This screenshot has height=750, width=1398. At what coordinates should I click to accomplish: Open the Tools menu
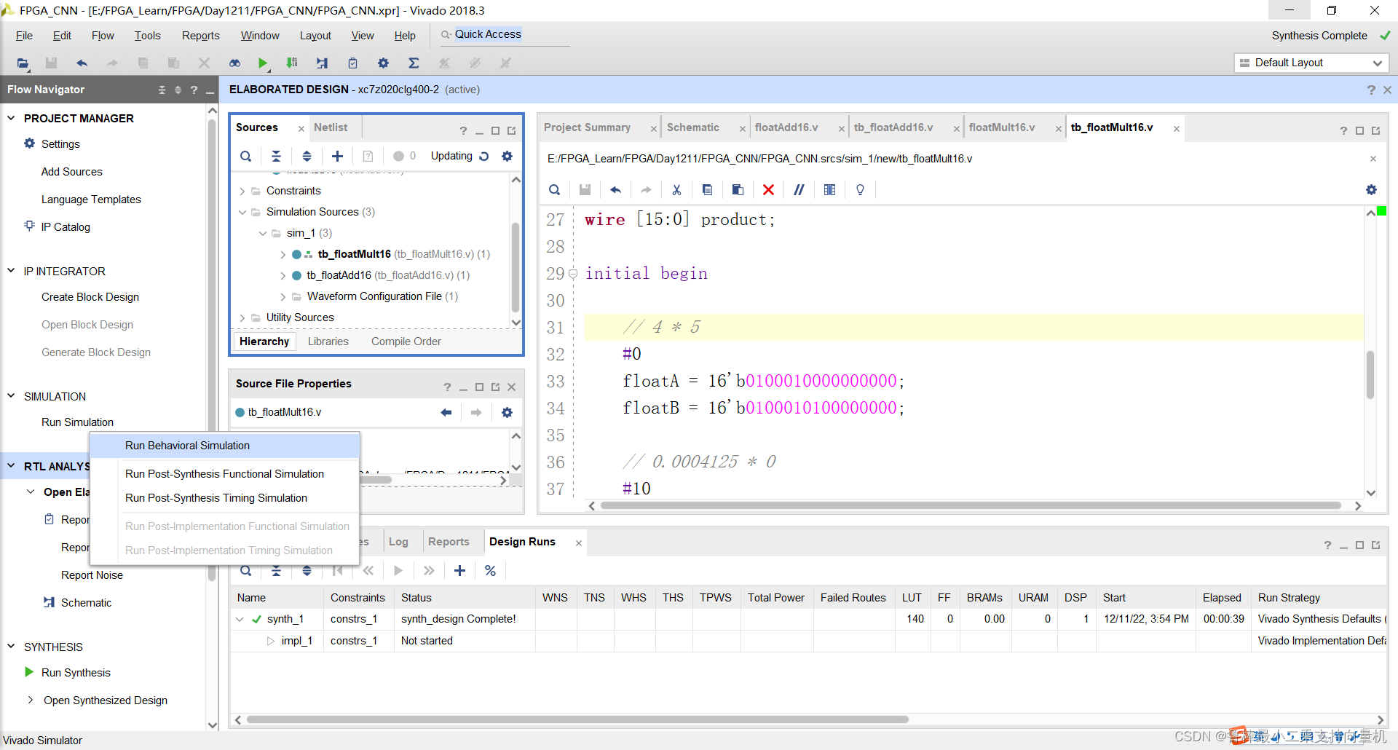tap(147, 36)
